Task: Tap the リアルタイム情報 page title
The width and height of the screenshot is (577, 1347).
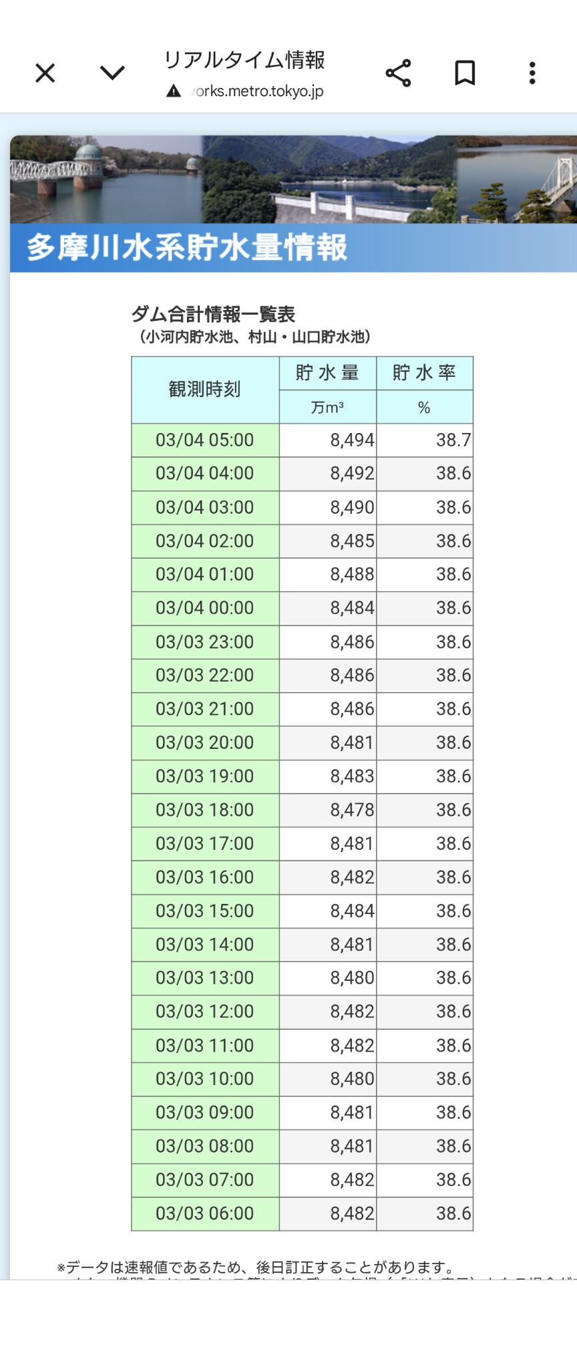Action: pyautogui.click(x=244, y=60)
